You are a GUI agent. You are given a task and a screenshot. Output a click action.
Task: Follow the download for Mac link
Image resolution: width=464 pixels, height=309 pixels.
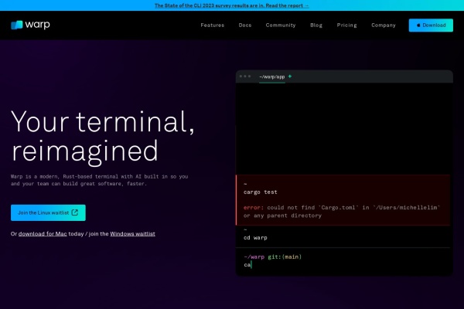(x=43, y=233)
